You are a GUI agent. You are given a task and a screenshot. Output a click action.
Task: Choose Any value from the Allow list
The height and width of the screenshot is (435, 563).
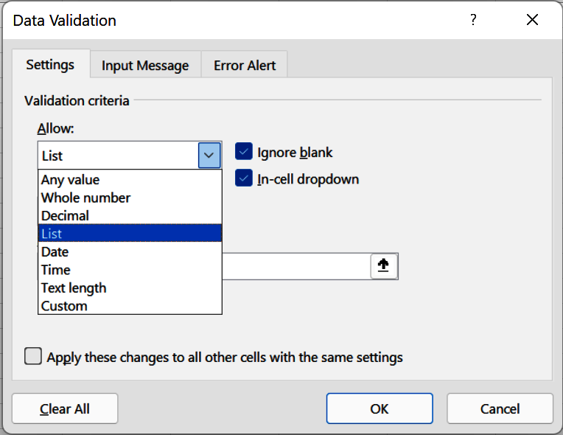pos(71,180)
